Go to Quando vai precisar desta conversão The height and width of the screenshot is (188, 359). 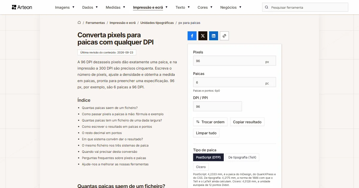point(109,152)
